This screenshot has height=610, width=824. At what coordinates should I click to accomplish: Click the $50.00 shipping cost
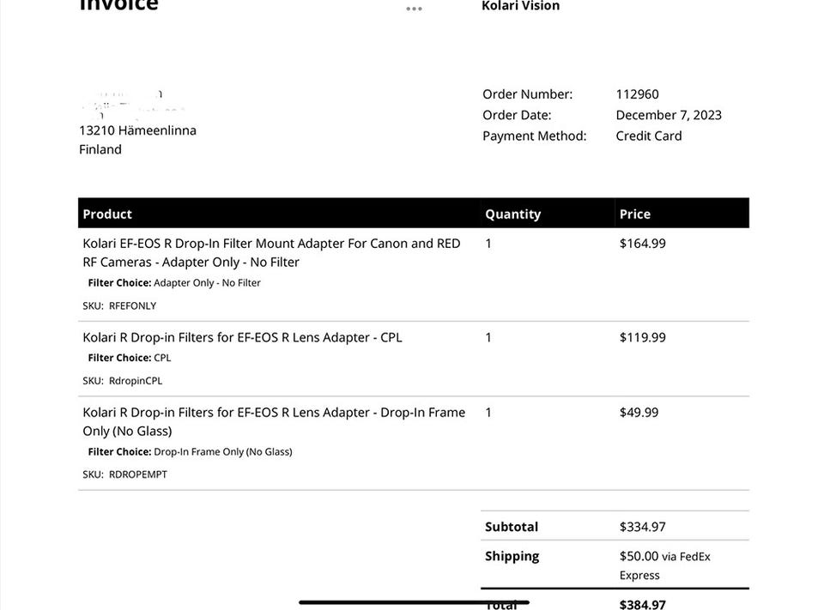coord(639,556)
